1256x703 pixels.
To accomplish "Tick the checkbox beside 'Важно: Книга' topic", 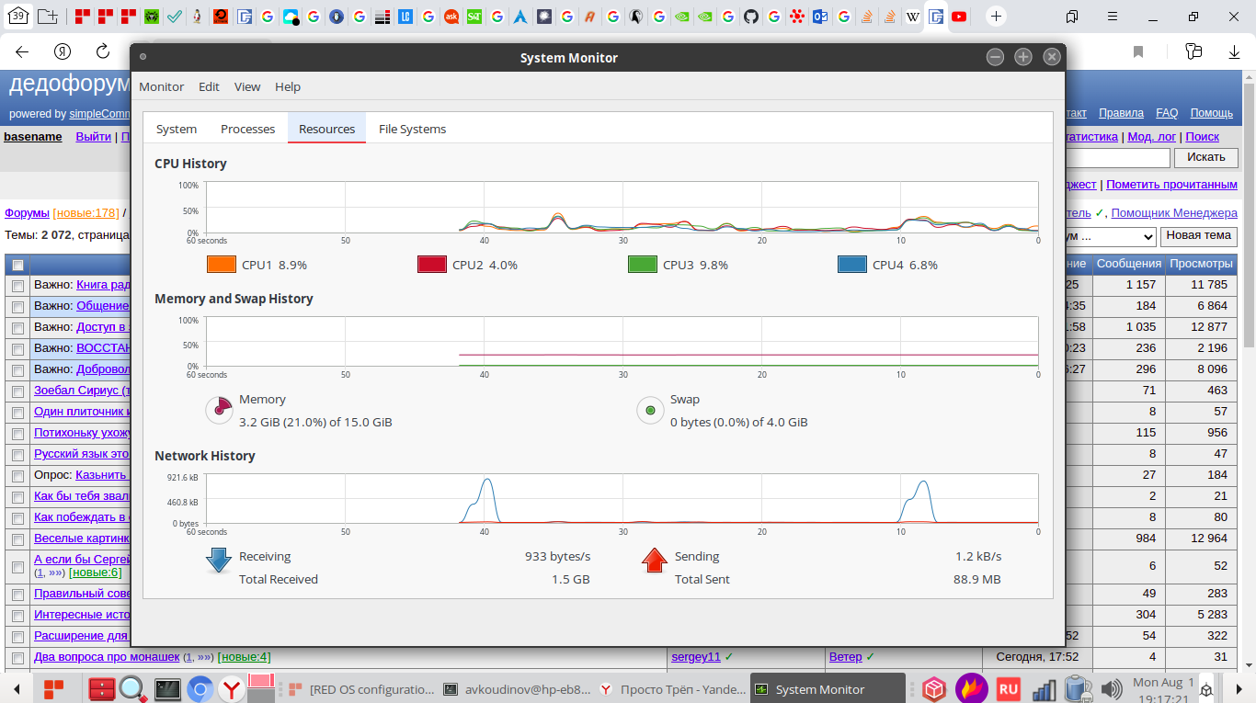I will 17,286.
